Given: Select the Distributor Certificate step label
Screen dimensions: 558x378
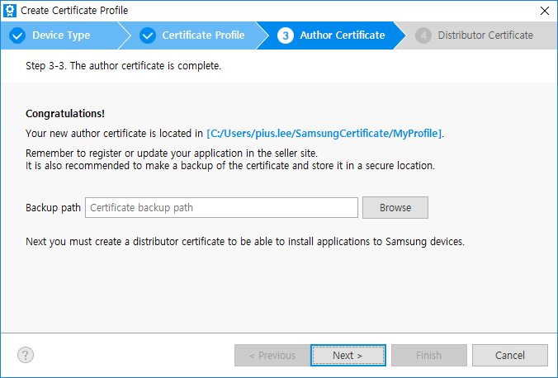Looking at the screenshot, I should click(x=485, y=35).
